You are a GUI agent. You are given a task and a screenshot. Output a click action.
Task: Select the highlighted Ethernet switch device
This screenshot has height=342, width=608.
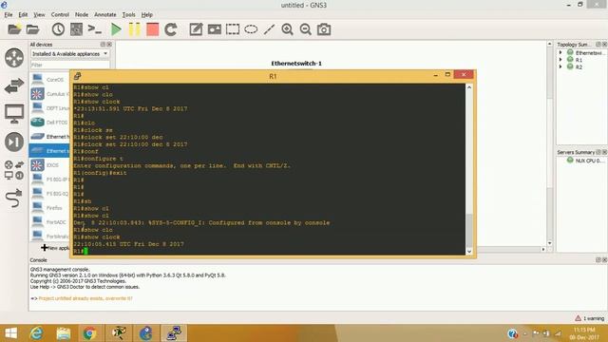point(49,151)
